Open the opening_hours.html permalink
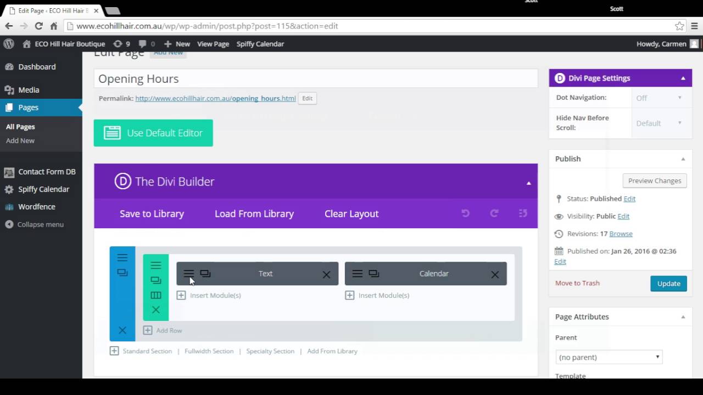This screenshot has height=395, width=703. pos(215,99)
